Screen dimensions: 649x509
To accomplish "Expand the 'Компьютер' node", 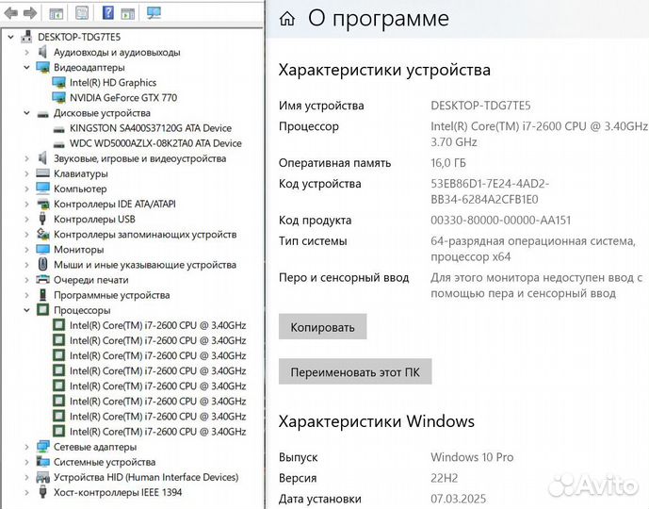I will point(27,189).
